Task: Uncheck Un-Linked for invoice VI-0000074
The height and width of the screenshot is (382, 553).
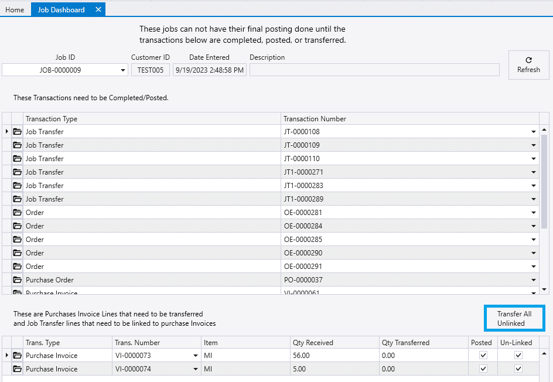Action: point(518,369)
